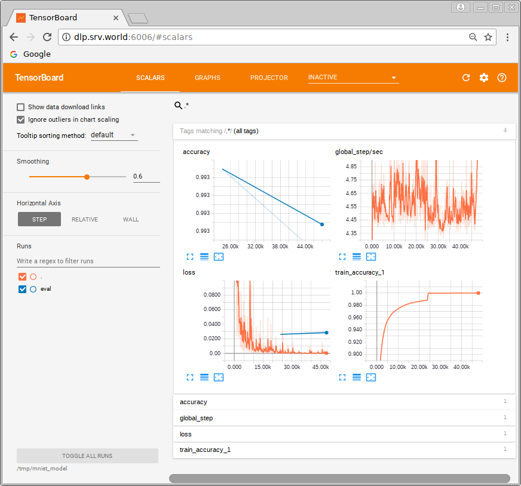Fit domain to data on accuracy chart
The height and width of the screenshot is (486, 521).
pos(219,257)
